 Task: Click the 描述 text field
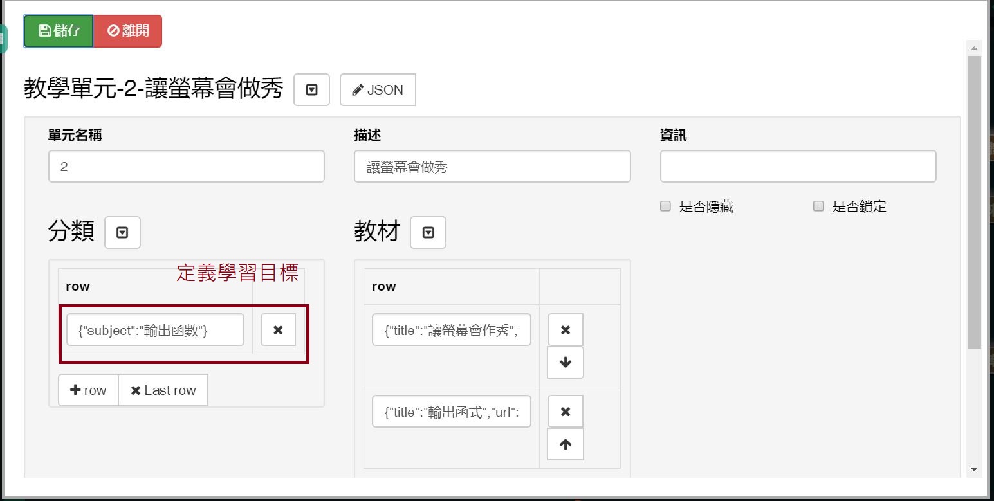pyautogui.click(x=492, y=167)
